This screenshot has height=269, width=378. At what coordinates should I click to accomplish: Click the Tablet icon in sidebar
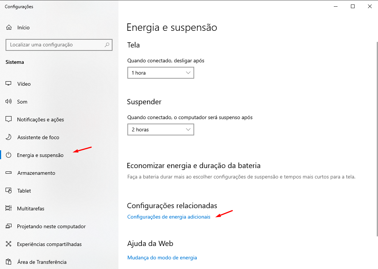coord(9,191)
